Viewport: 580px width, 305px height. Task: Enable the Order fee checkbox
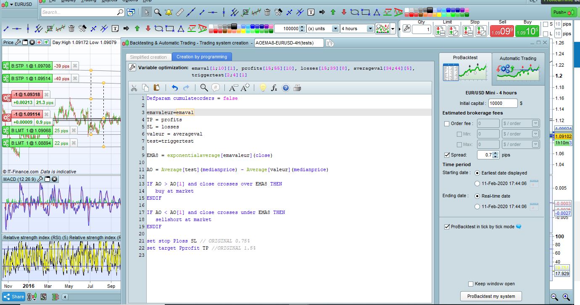(447, 124)
